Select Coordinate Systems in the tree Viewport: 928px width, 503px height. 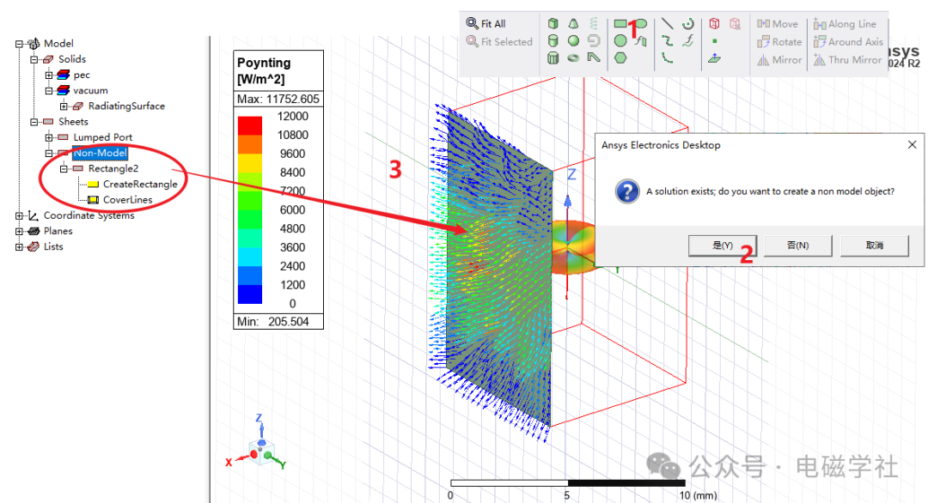coord(89,215)
